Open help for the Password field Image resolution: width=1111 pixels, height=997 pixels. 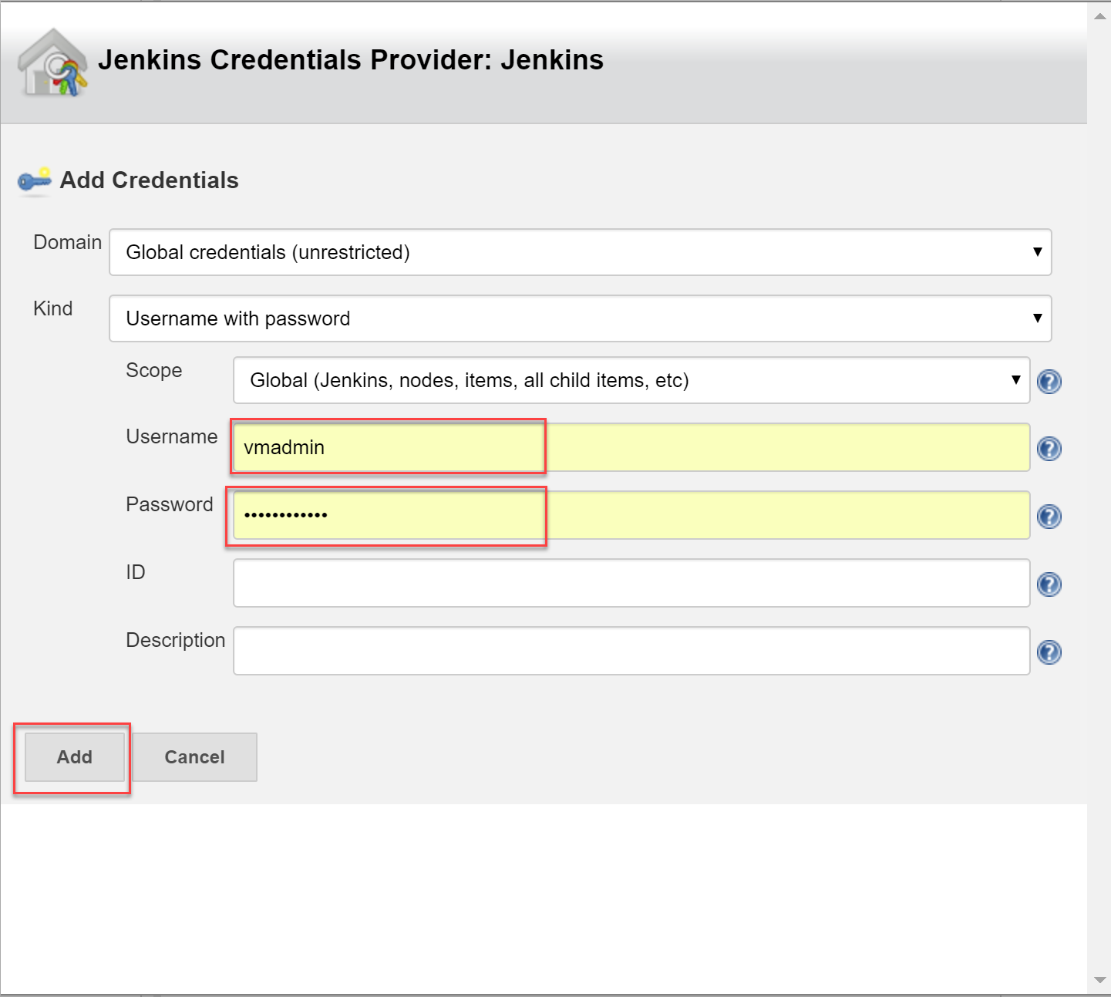tap(1049, 516)
